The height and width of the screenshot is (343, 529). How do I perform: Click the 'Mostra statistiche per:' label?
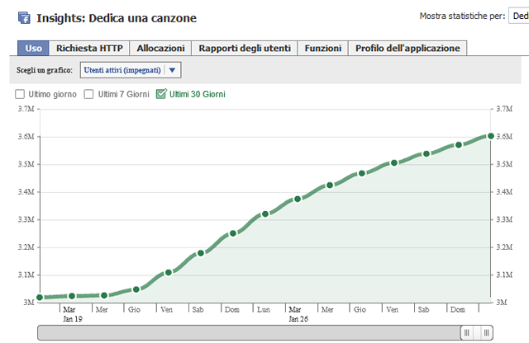pyautogui.click(x=462, y=16)
